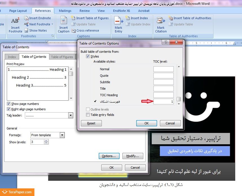This screenshot has width=242, height=196.
Task: Click the Cross-reference icon
Action: (73, 30)
